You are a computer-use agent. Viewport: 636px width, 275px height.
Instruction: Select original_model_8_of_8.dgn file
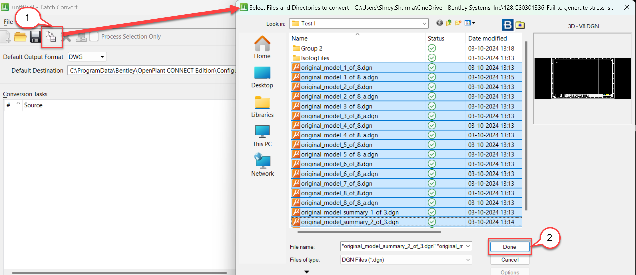406,193
